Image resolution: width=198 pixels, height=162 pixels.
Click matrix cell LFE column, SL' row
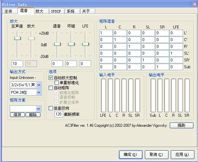176,53
